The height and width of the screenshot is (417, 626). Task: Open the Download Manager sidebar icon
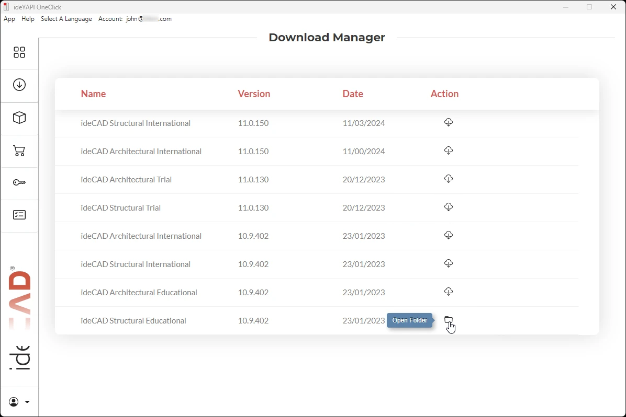pyautogui.click(x=19, y=85)
